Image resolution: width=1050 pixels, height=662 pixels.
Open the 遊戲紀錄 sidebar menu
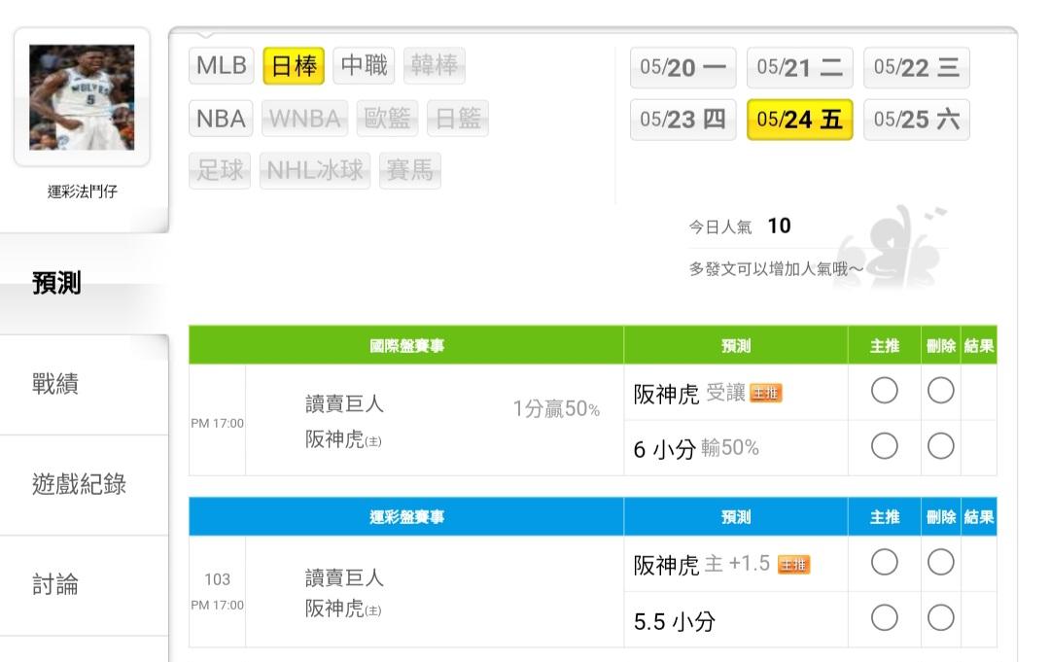coord(79,484)
